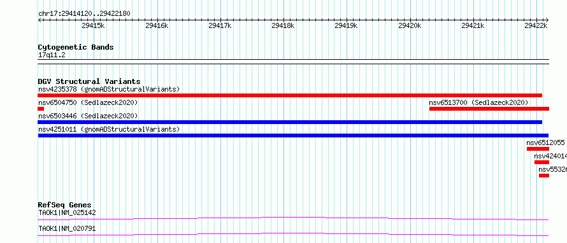The width and height of the screenshot is (567, 243).
Task: Select the RefSeq Genes track heading
Action: point(64,205)
